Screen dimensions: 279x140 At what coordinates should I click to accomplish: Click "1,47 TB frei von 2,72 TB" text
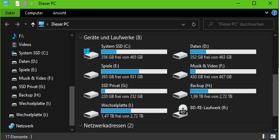click(x=122, y=116)
